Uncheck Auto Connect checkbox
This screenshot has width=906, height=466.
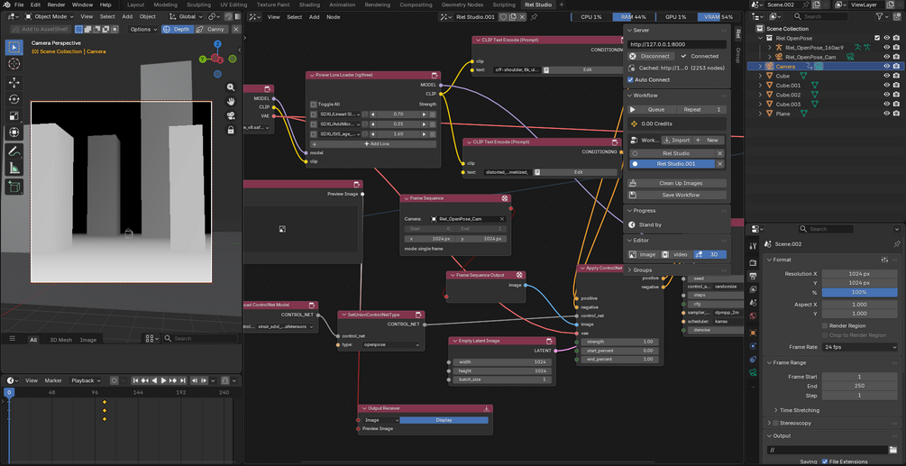630,79
